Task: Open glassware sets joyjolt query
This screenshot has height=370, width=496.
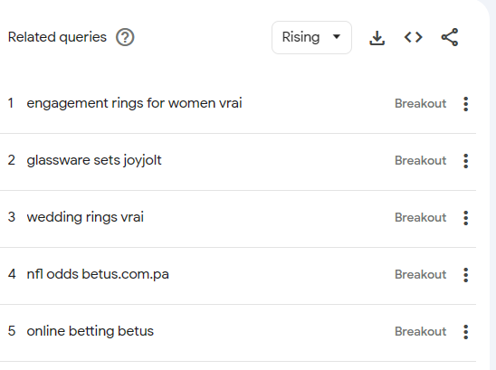Action: coord(94,160)
